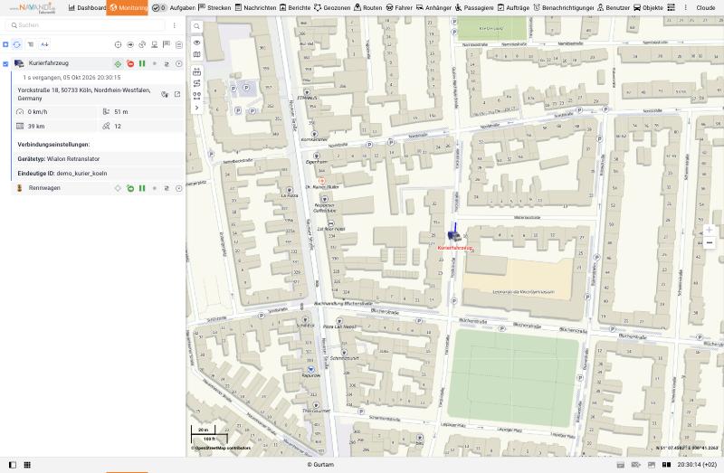Screen dimensions: 724x473
Task: Click the Rennwagen green motion state icon
Action: click(130, 188)
